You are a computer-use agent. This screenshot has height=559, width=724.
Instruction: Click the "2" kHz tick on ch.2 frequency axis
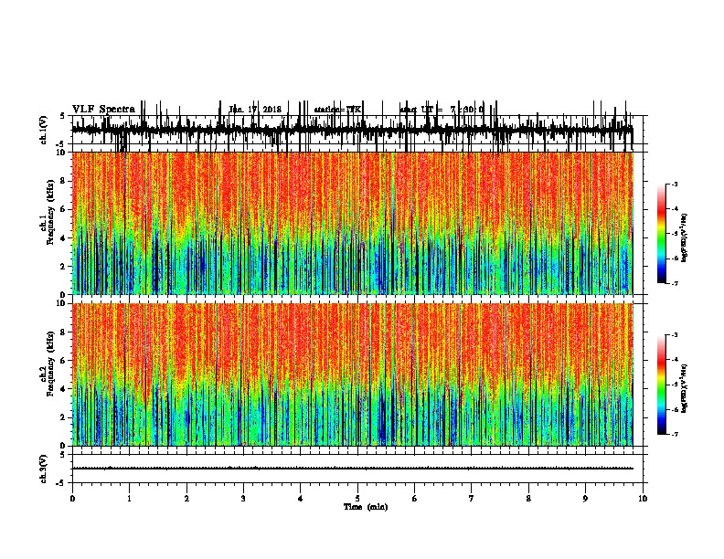(64, 417)
